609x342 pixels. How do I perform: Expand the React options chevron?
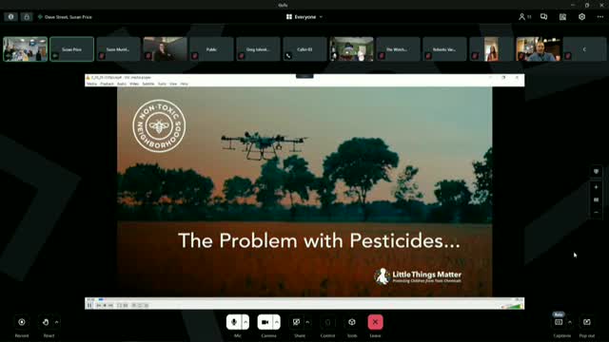pos(57,322)
